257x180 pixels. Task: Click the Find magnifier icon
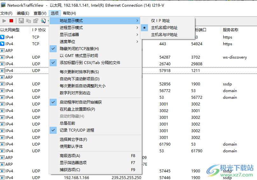pyautogui.click(x=43, y=21)
